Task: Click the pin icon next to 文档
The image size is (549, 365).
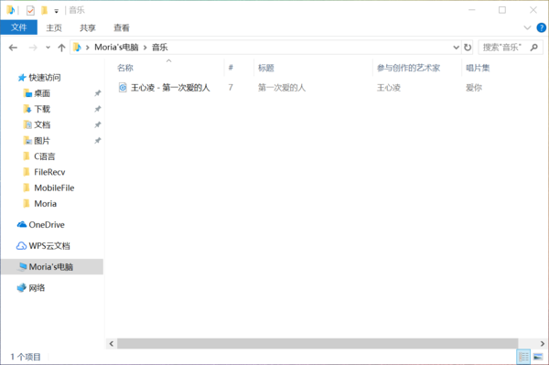Action: tap(98, 125)
